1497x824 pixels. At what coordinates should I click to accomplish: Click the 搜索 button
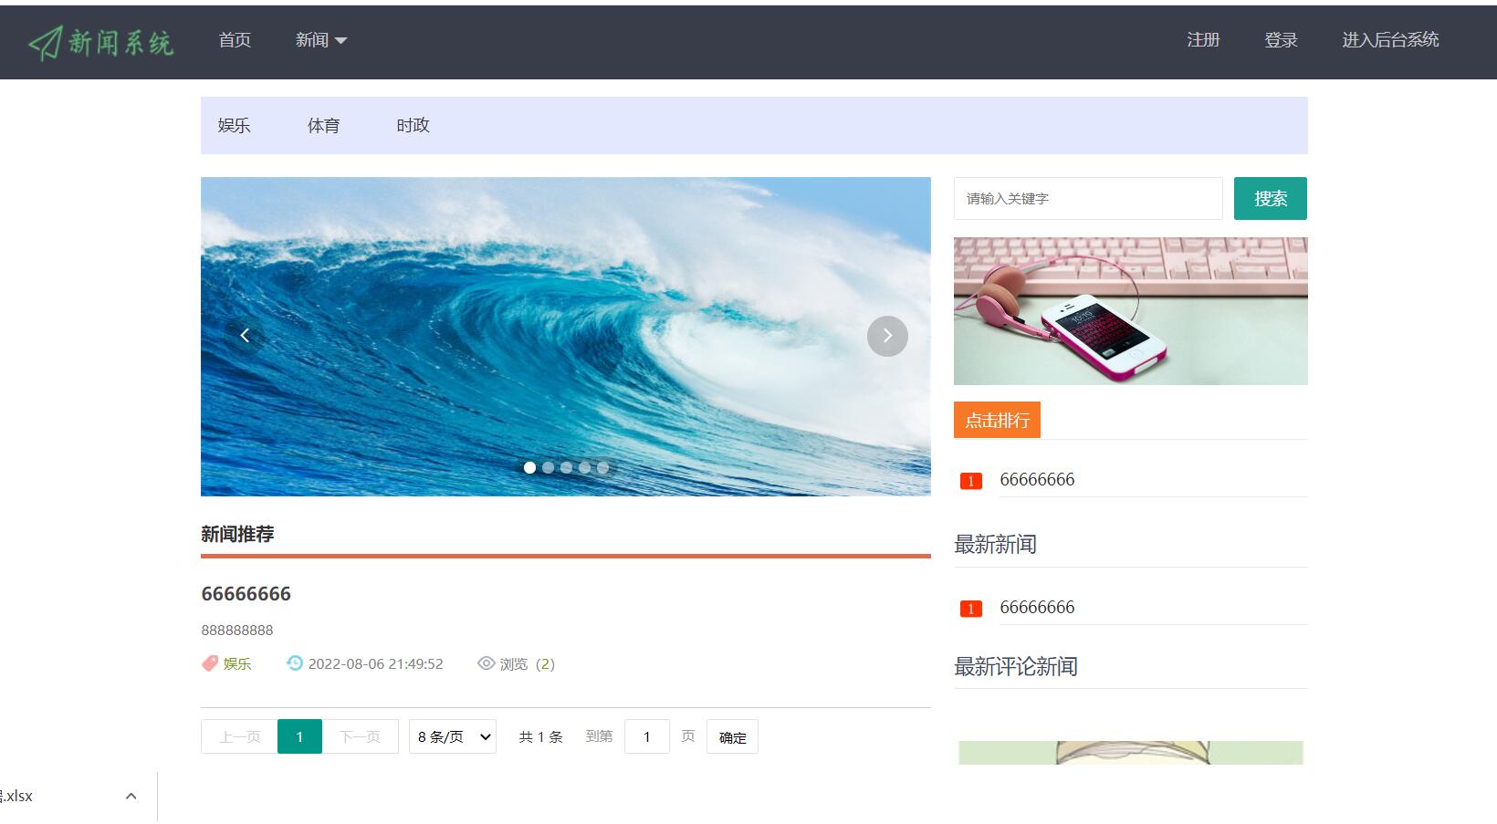click(x=1271, y=198)
